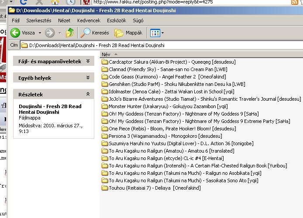This screenshot has width=303, height=218.
Task: Click folder icon for Monster Hunter row
Action: (104, 106)
